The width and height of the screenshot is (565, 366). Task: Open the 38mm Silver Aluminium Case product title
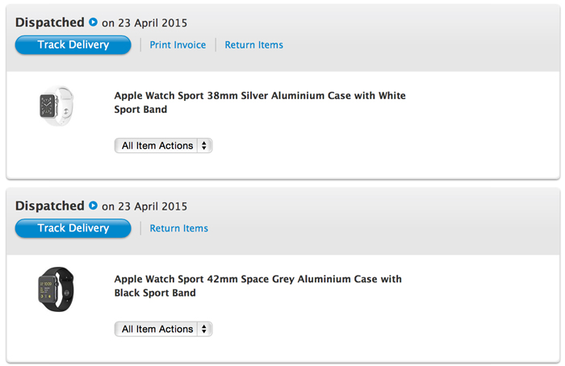coord(260,102)
